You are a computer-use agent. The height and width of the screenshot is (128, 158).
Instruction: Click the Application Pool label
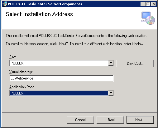tap(22, 87)
